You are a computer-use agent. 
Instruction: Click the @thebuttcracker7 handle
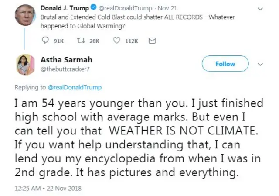[64, 69]
